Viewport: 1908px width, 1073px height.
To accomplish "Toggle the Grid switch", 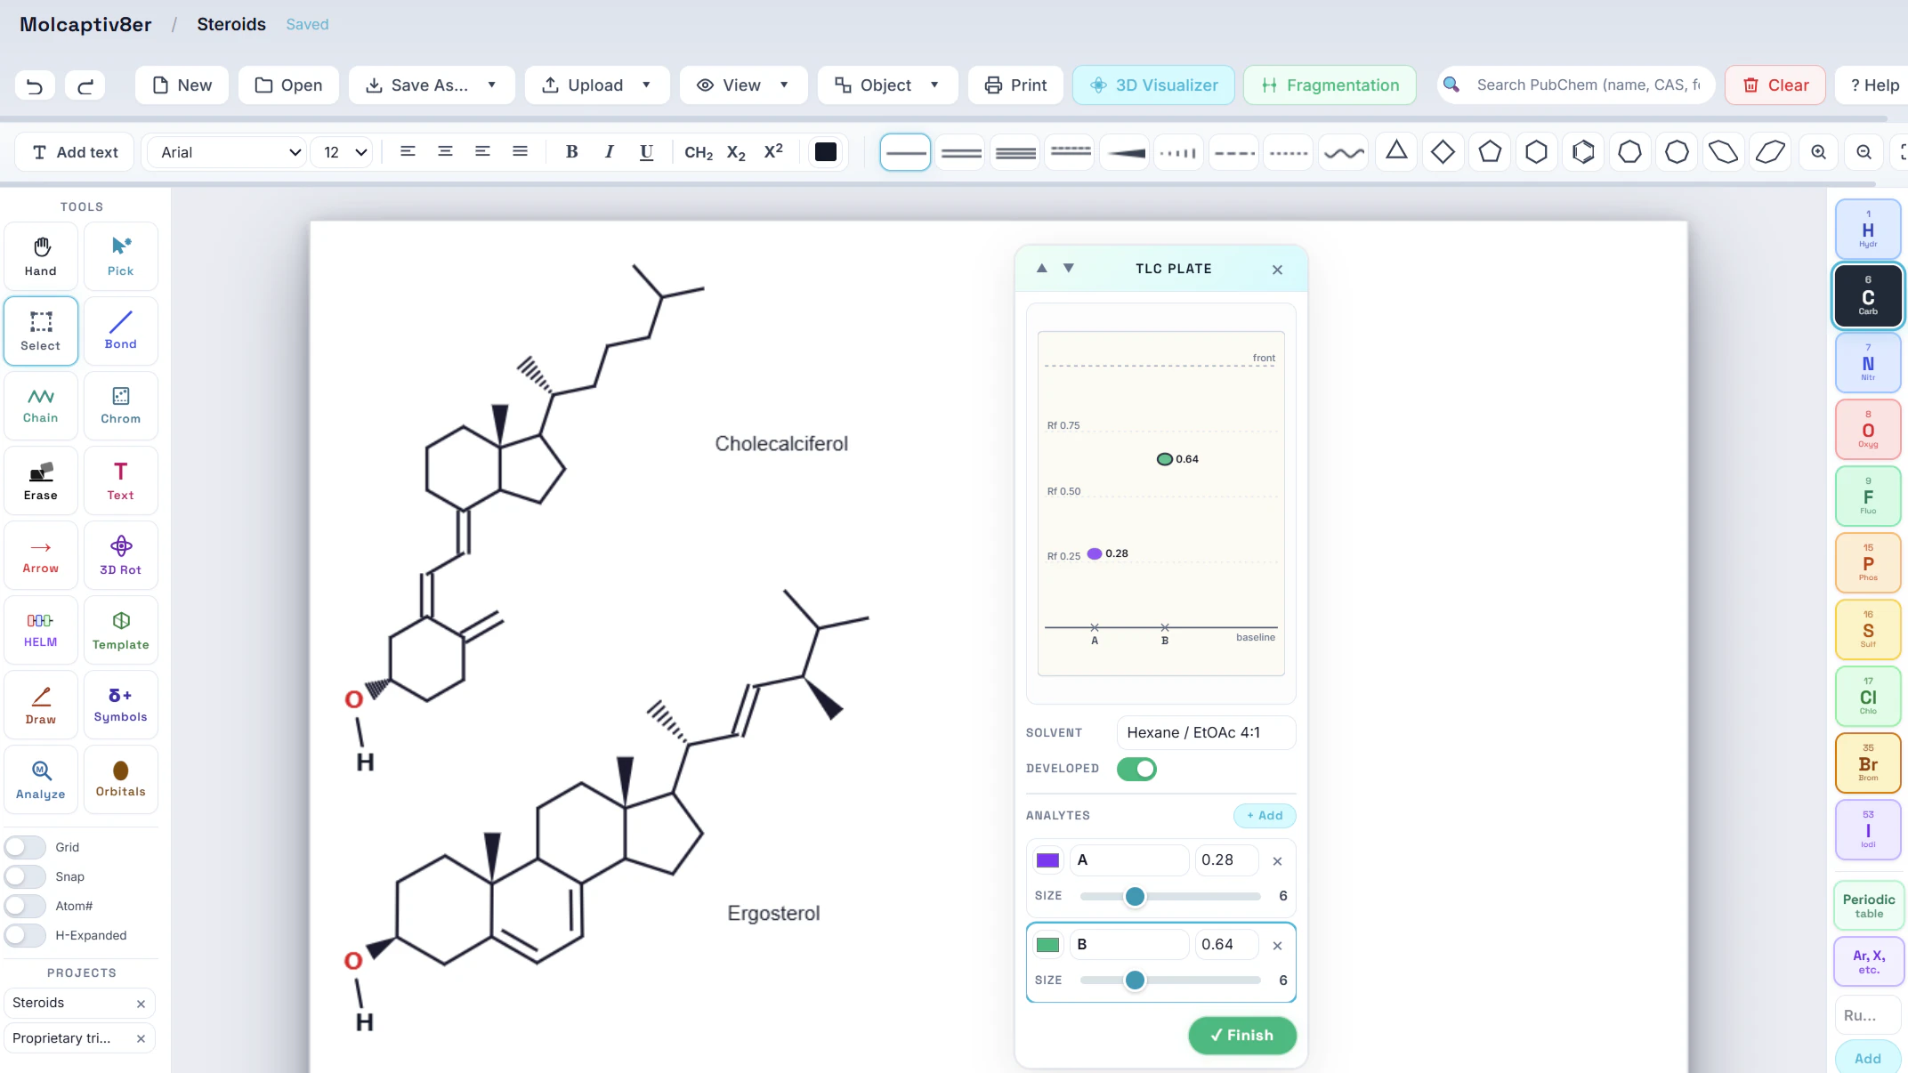I will [25, 847].
